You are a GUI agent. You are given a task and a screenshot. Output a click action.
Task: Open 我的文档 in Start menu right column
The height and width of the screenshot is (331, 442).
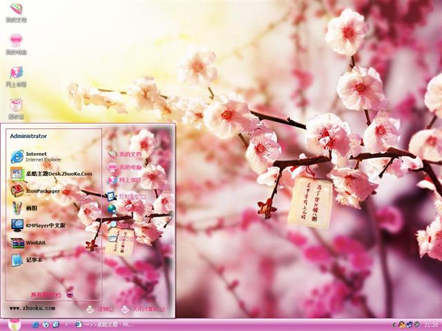pyautogui.click(x=124, y=154)
